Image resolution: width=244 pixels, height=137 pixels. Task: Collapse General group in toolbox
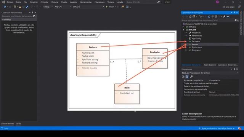(x=3, y=19)
